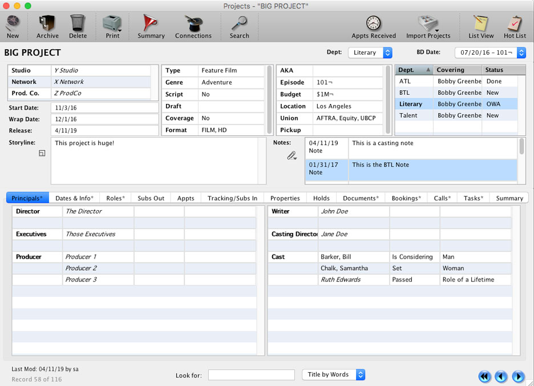Select cast member Chalk, Samantha
The width and height of the screenshot is (534, 386).
(x=345, y=268)
